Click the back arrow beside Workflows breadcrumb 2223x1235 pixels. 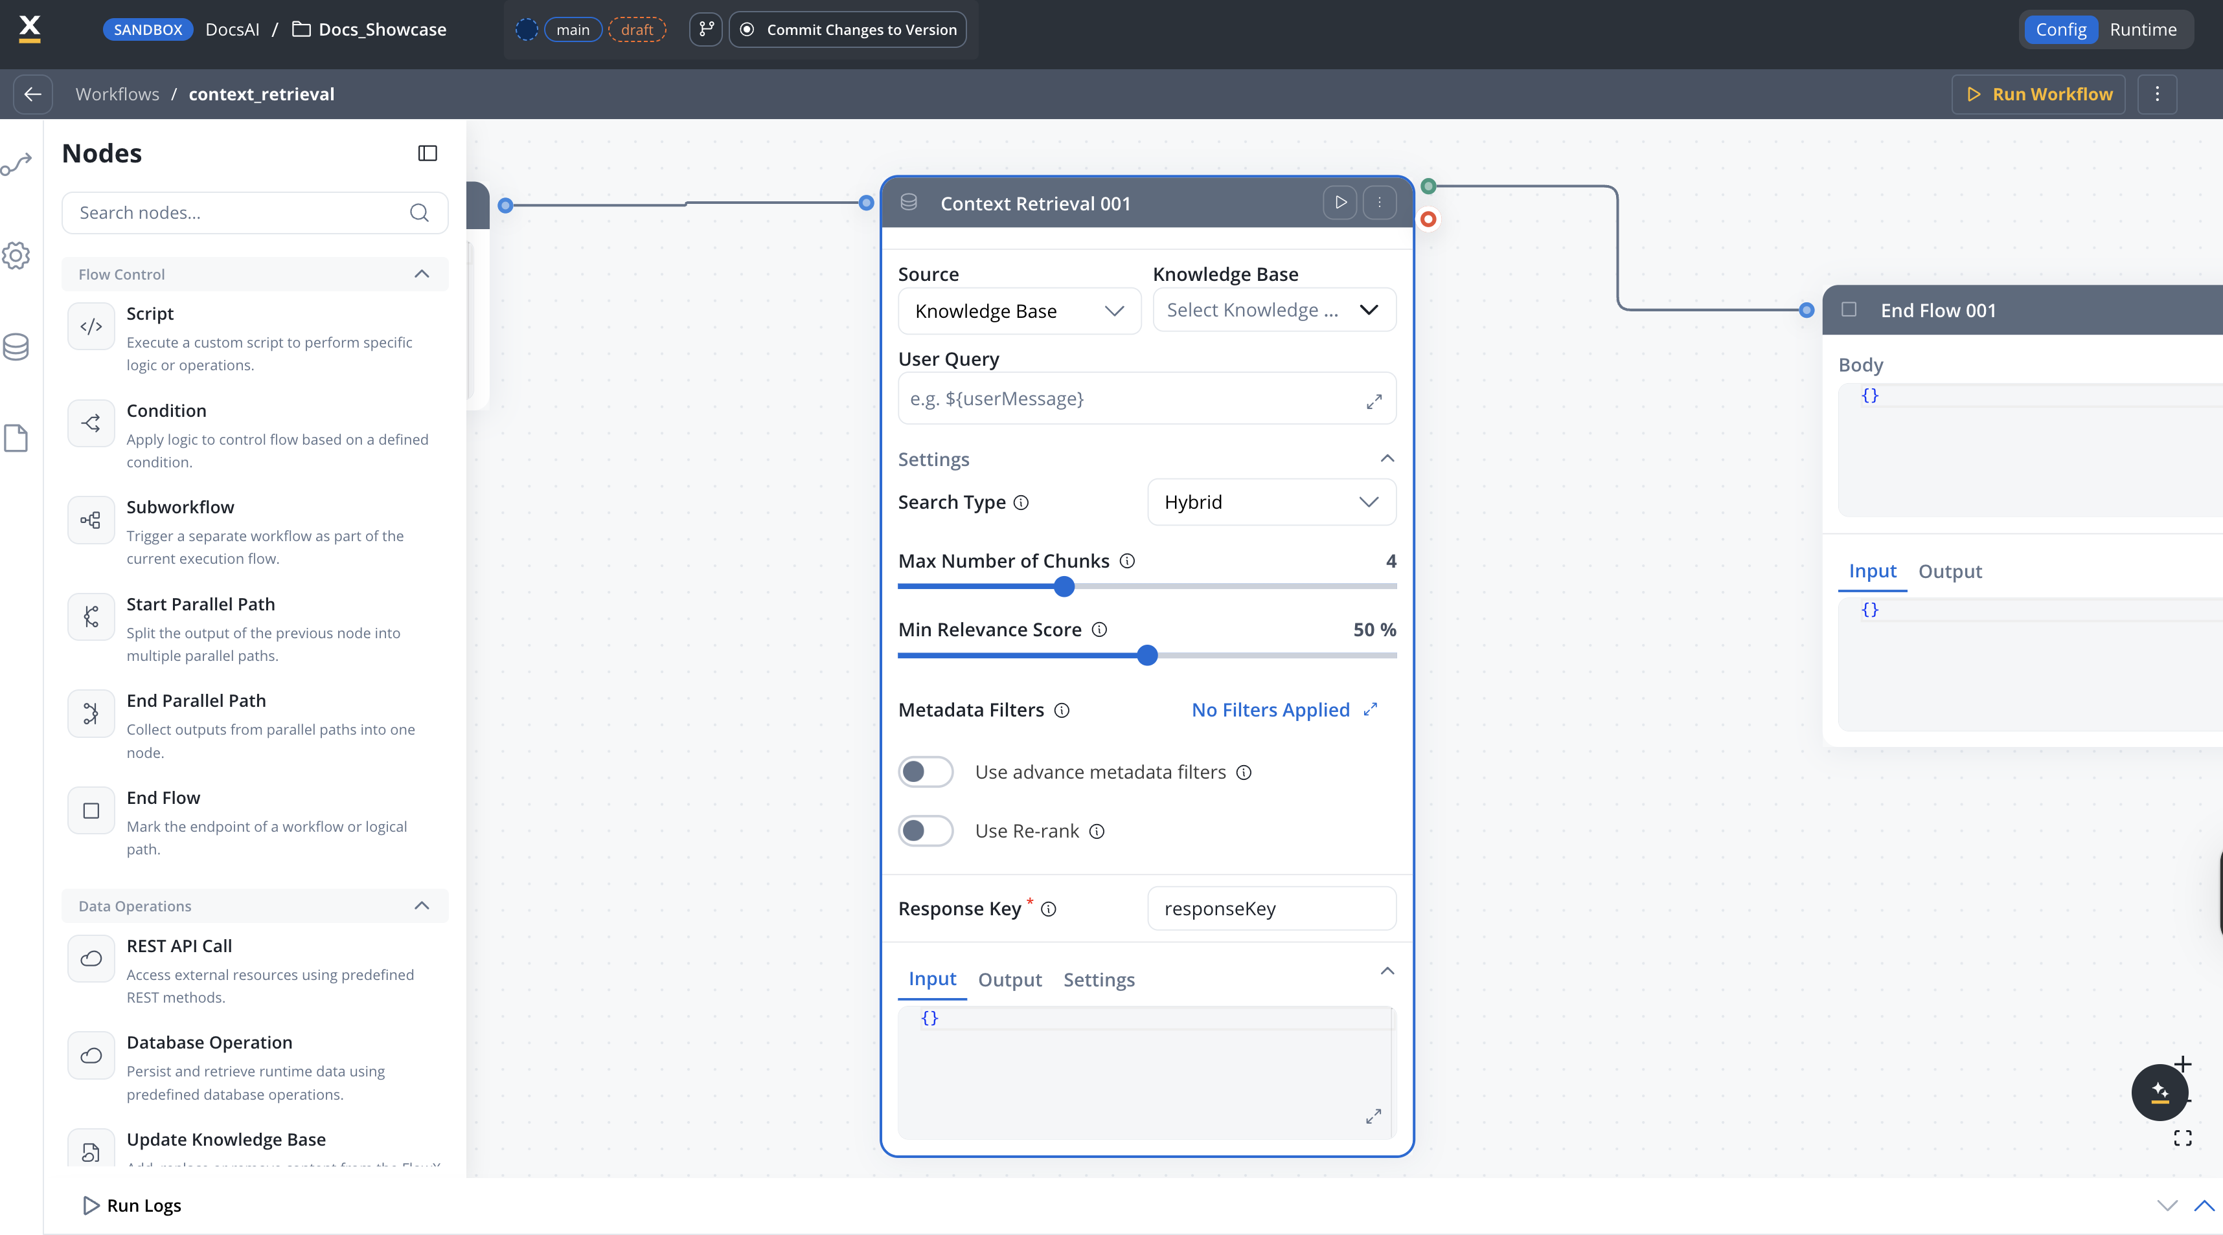(33, 94)
